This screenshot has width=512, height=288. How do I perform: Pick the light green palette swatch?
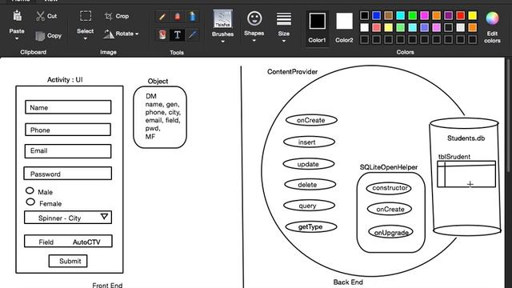[400, 27]
